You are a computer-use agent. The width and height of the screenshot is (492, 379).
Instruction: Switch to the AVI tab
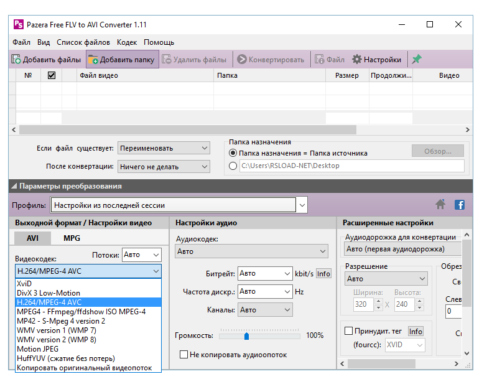point(32,238)
